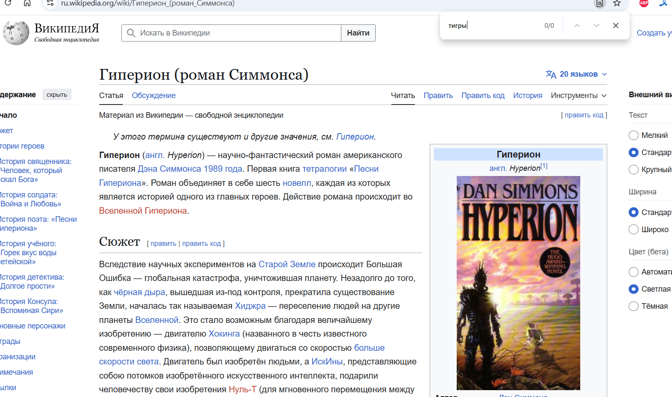Click 'править код' next to Сюжет heading

(202, 244)
